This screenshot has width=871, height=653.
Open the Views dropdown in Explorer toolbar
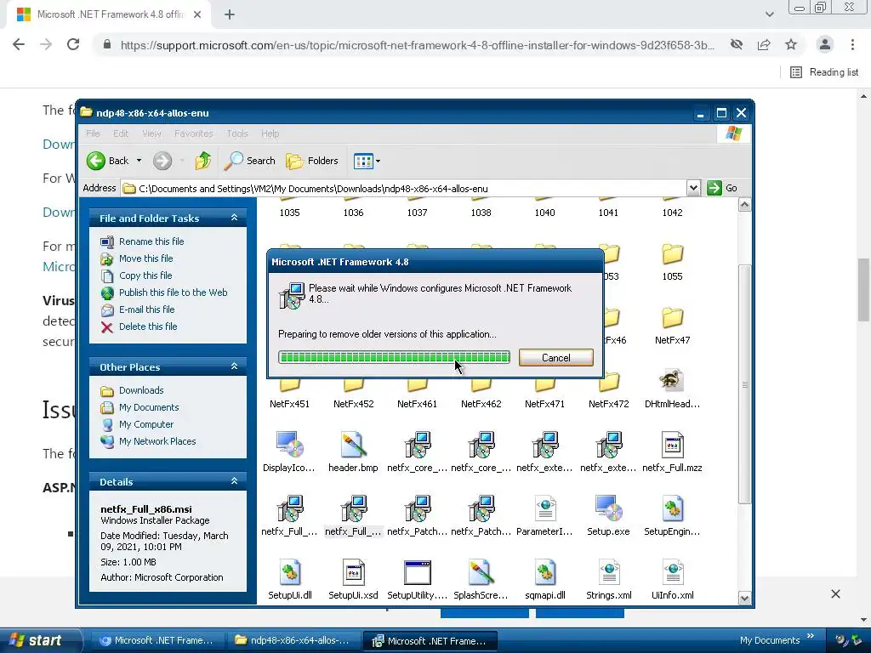[367, 161]
